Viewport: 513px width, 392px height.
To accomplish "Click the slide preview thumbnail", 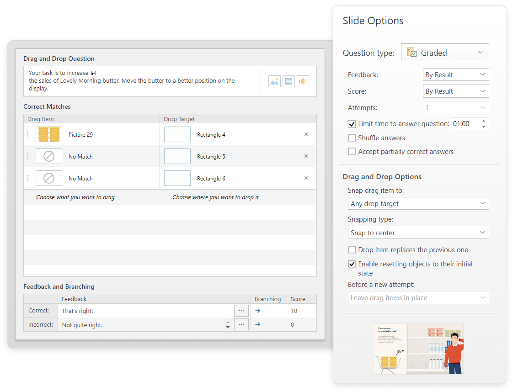I will click(x=418, y=349).
